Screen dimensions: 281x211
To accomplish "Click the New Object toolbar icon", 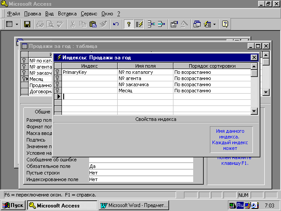I will point(207,24).
